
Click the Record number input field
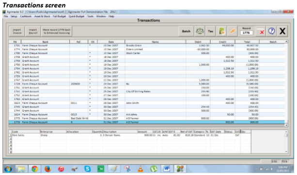(247, 33)
